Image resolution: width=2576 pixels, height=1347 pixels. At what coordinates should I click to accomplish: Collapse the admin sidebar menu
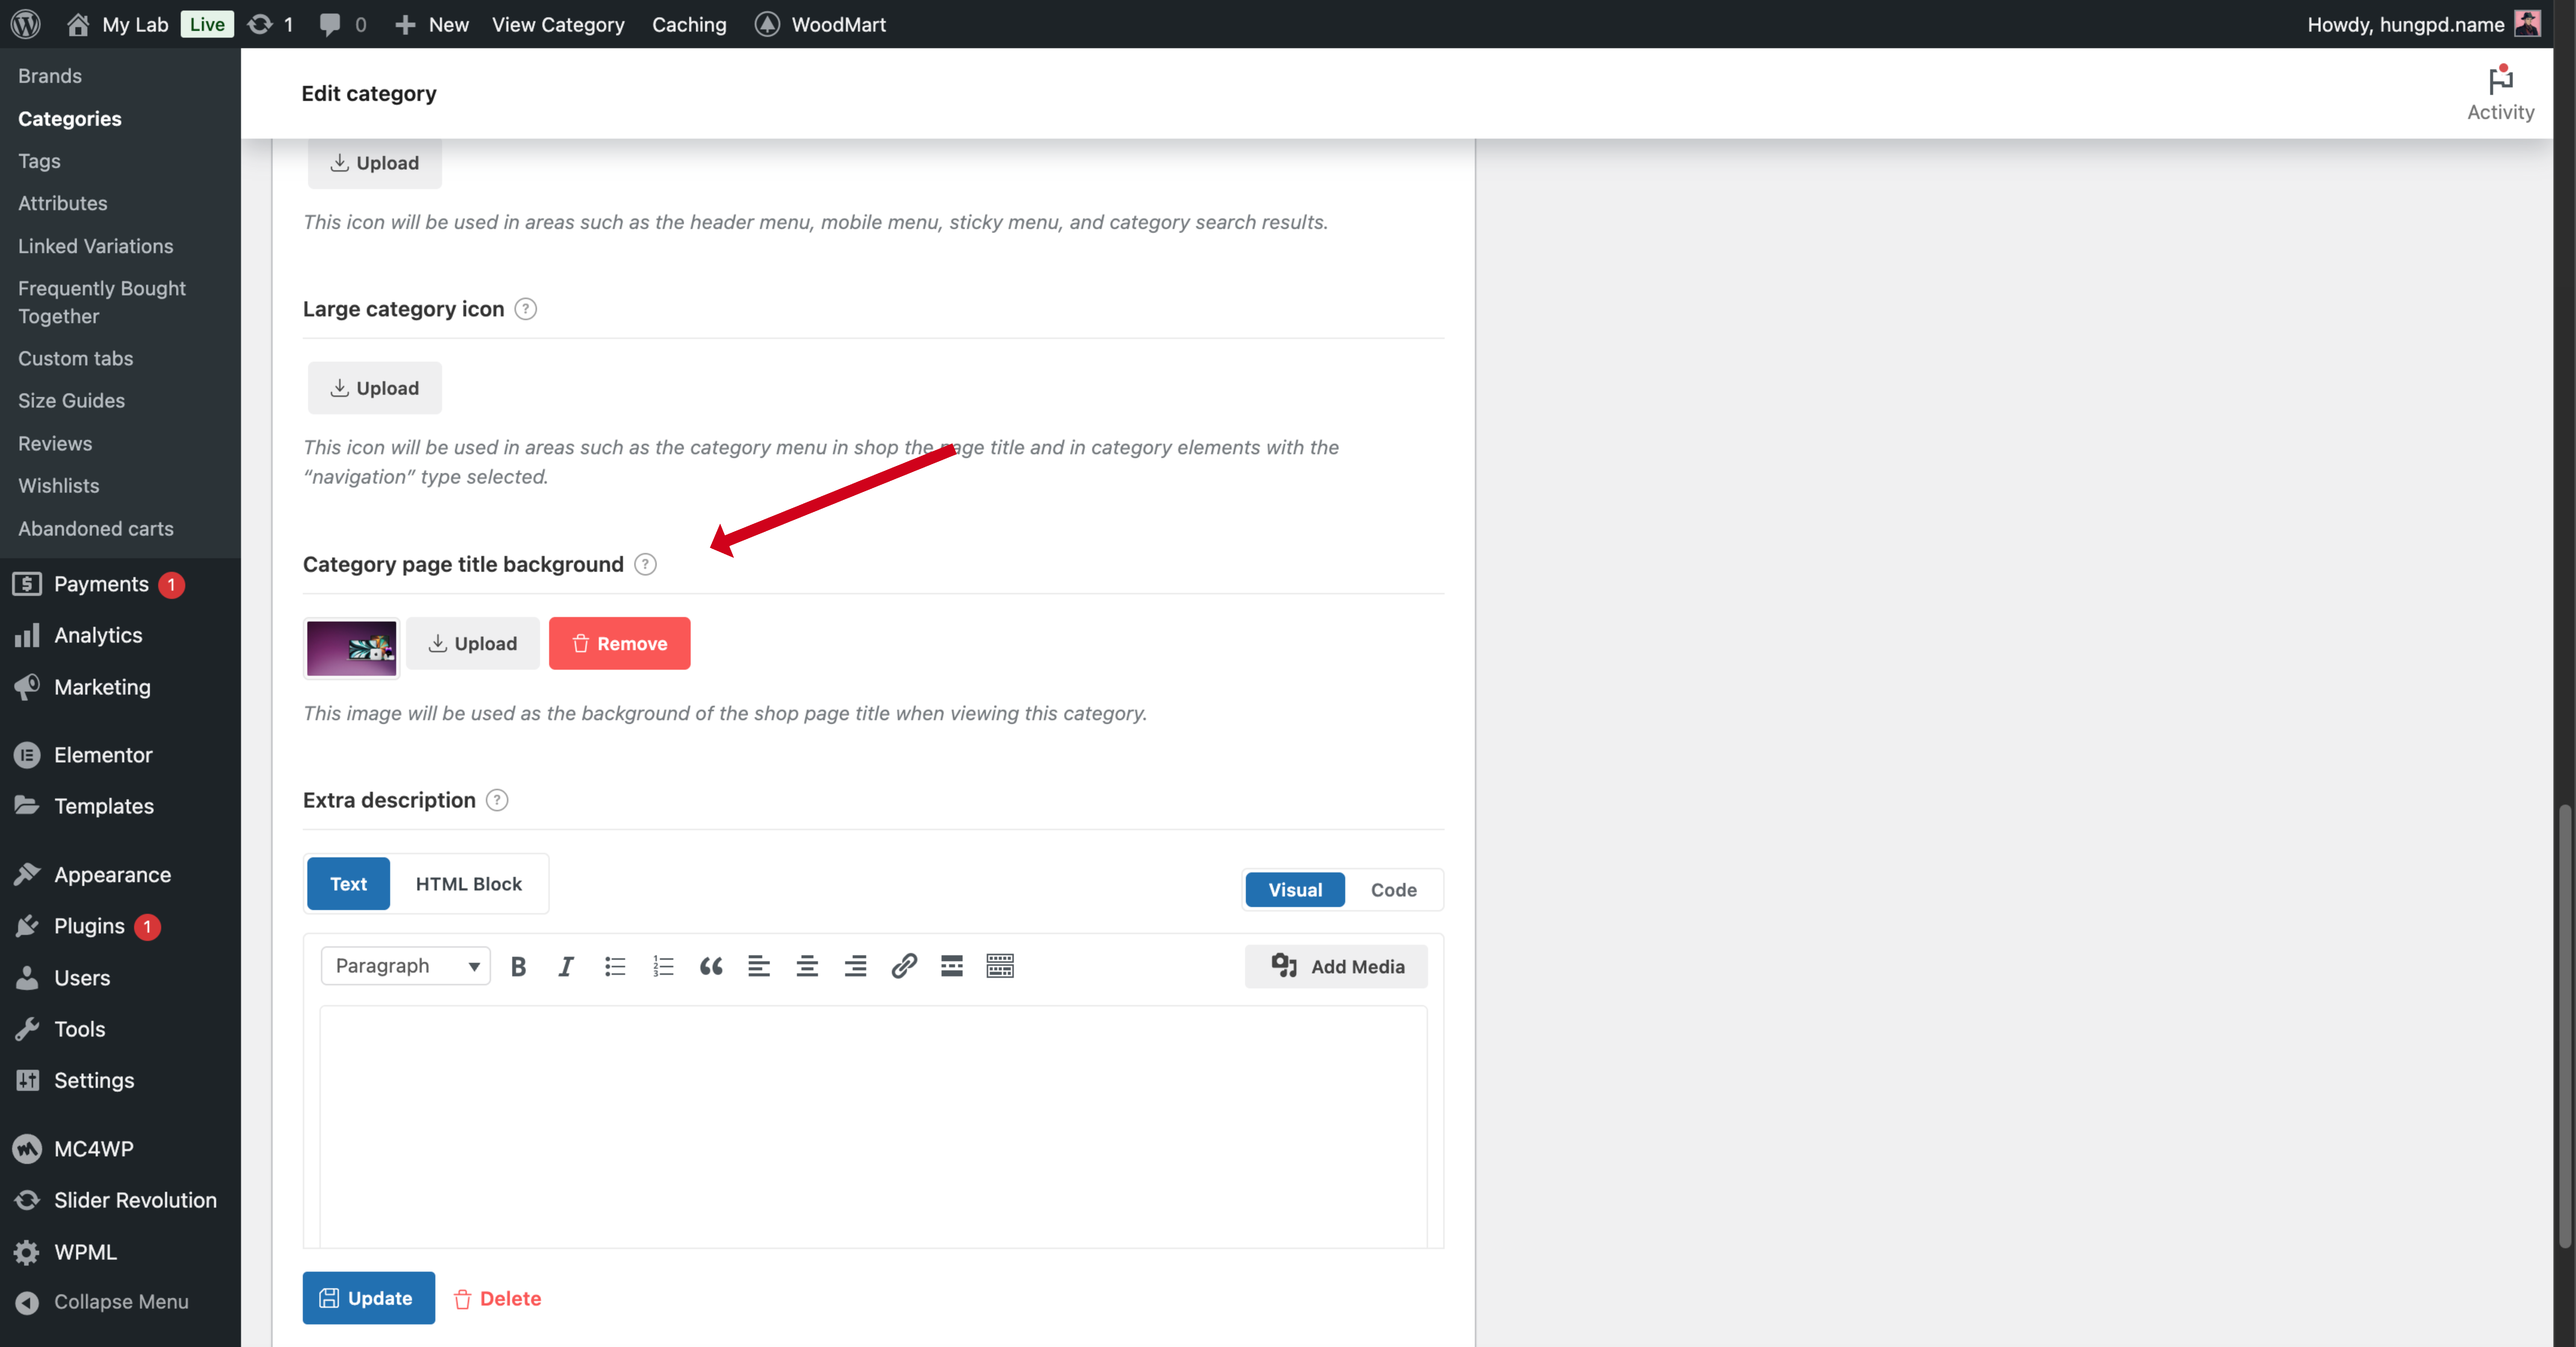[120, 1302]
